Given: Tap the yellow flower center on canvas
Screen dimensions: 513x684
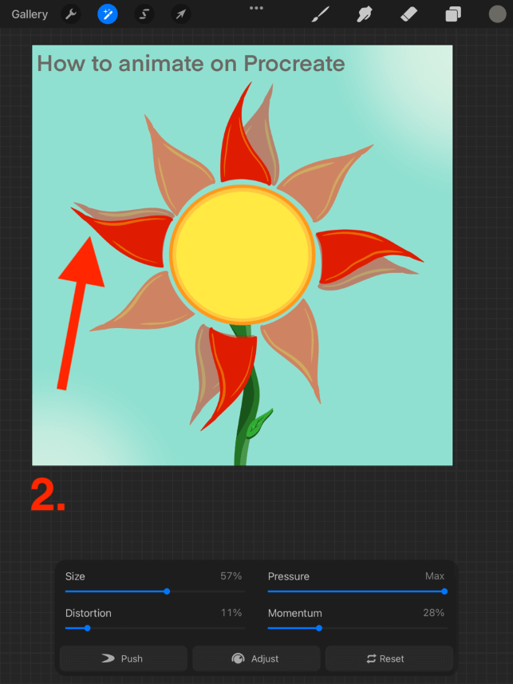Looking at the screenshot, I should pyautogui.click(x=242, y=255).
